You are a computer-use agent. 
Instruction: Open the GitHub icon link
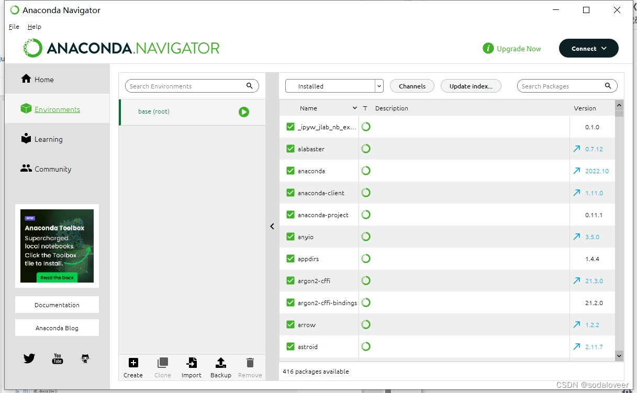(85, 358)
